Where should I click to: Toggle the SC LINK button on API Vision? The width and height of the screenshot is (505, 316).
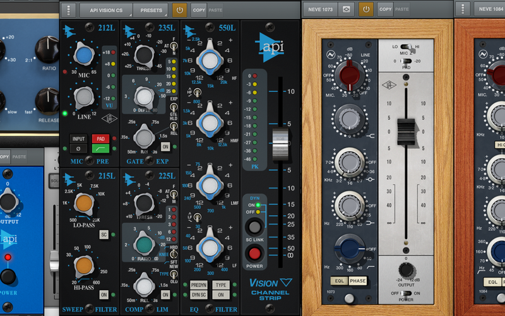coord(254,227)
